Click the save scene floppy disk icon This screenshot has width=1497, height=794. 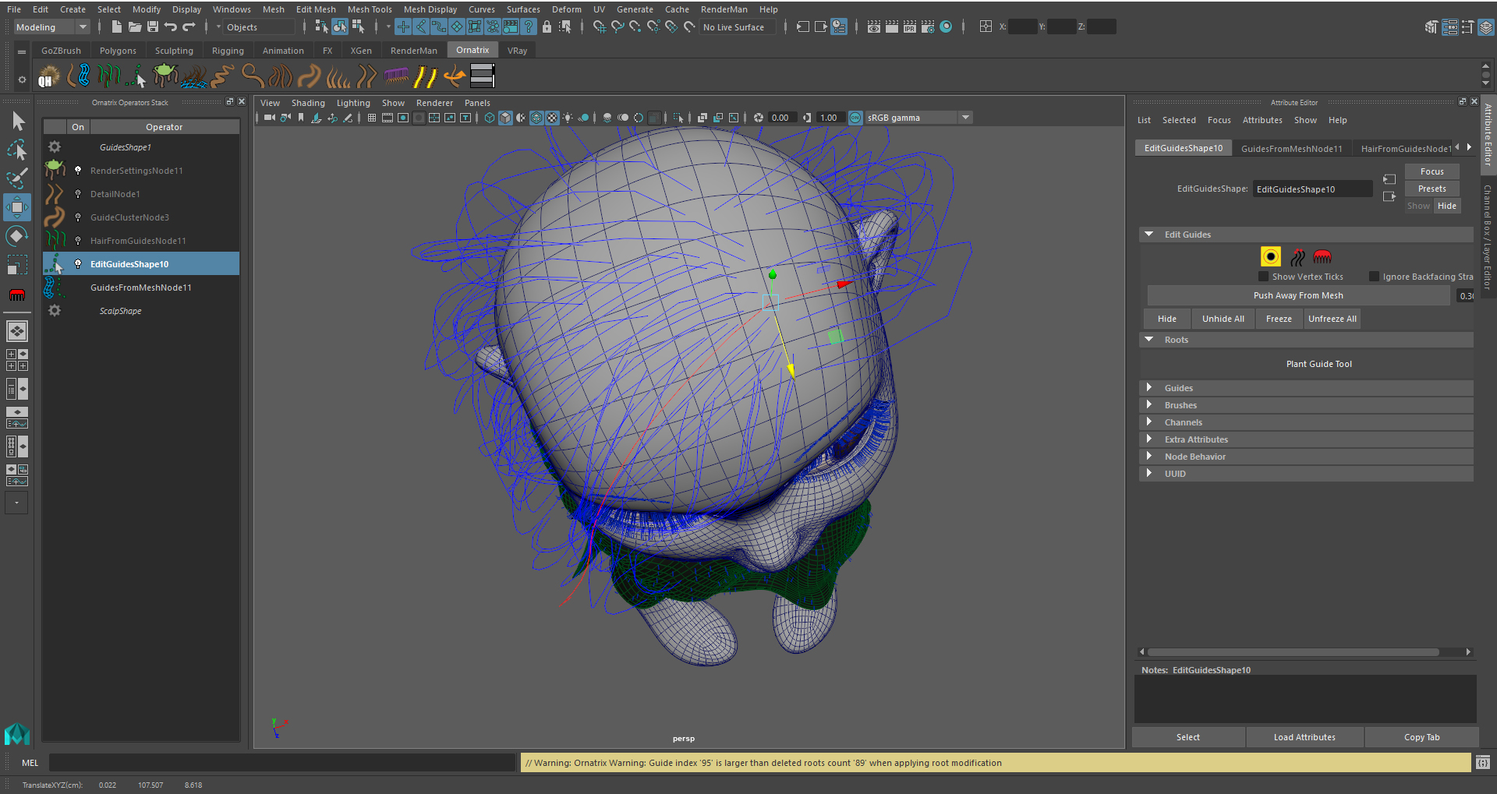(153, 27)
